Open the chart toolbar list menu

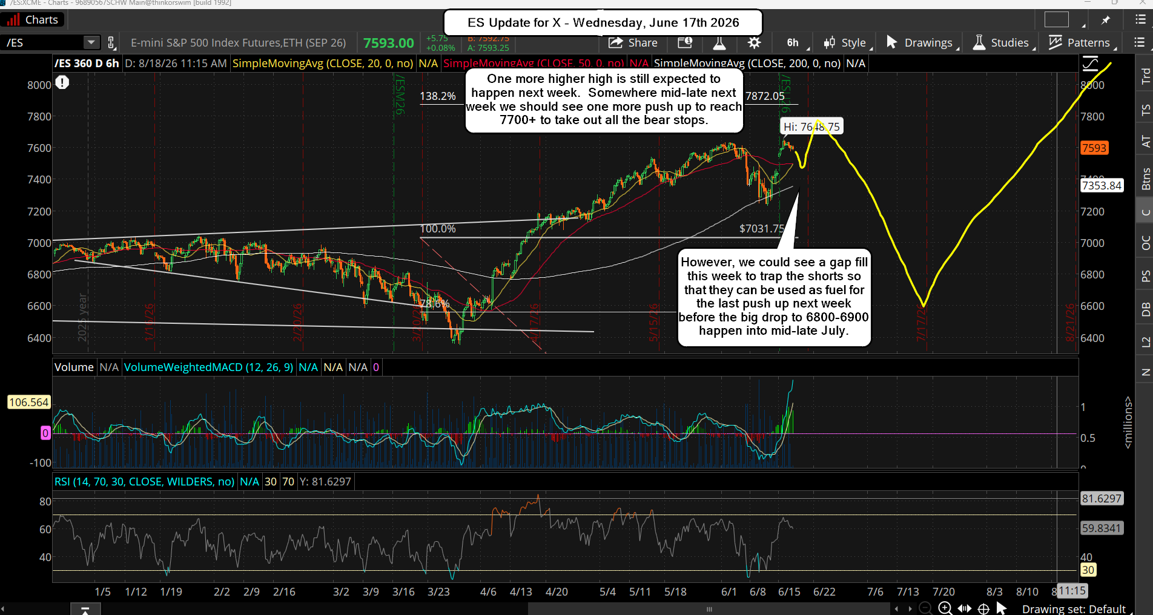1138,42
